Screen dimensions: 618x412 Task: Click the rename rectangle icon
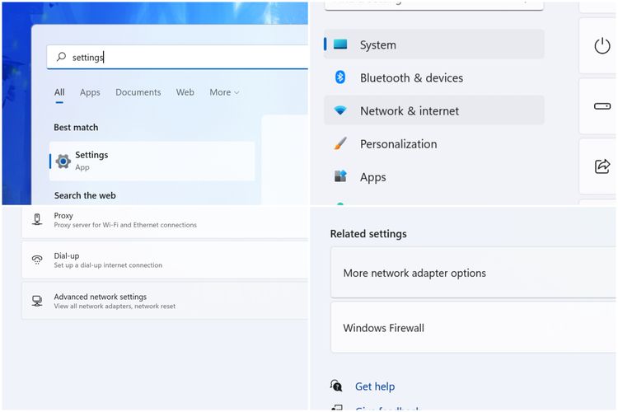click(602, 106)
